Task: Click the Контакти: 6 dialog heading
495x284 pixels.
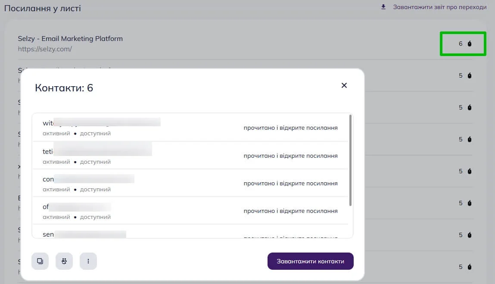Action: [64, 88]
